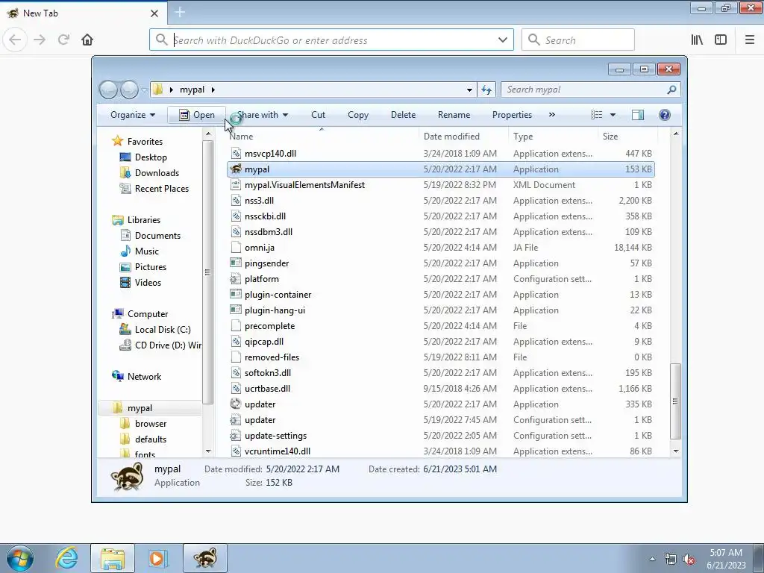
Task: Expand the recent pages arrow beside Explorer nav buttons
Action: pos(144,90)
